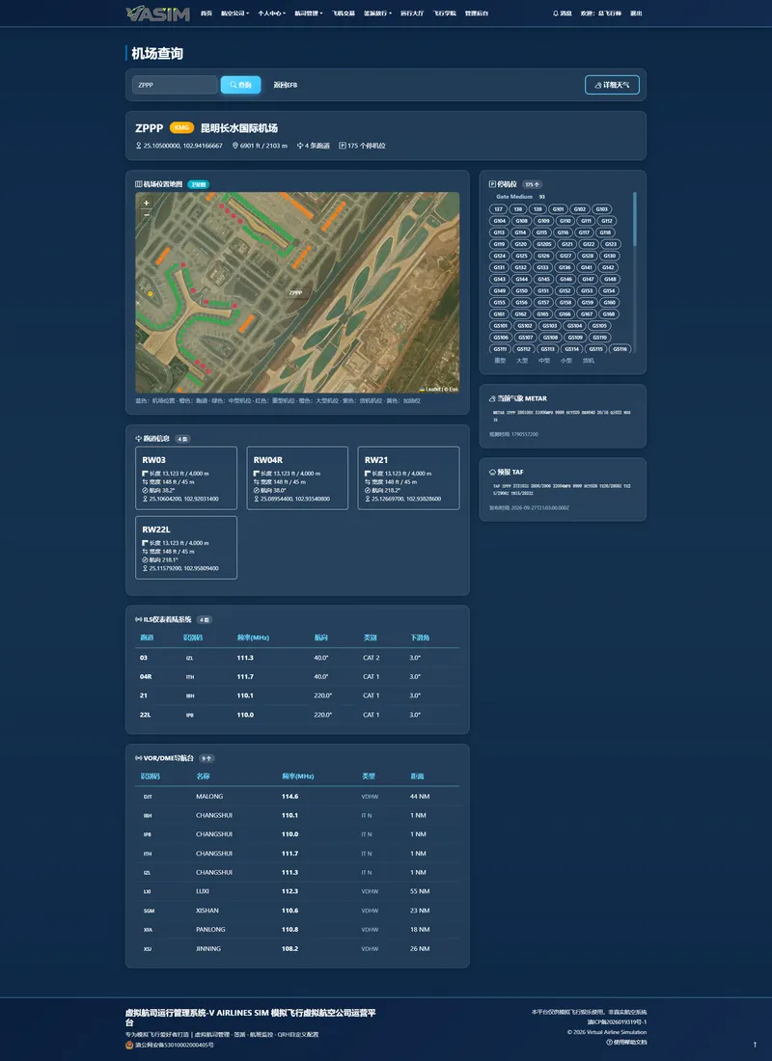Zoom out the map with minus button

pyautogui.click(x=147, y=214)
